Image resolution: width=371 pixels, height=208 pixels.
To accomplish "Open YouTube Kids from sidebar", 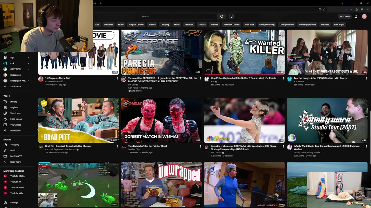I will (16, 193).
